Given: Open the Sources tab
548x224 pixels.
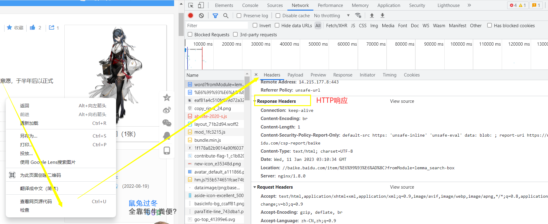Looking at the screenshot, I should point(275,5).
